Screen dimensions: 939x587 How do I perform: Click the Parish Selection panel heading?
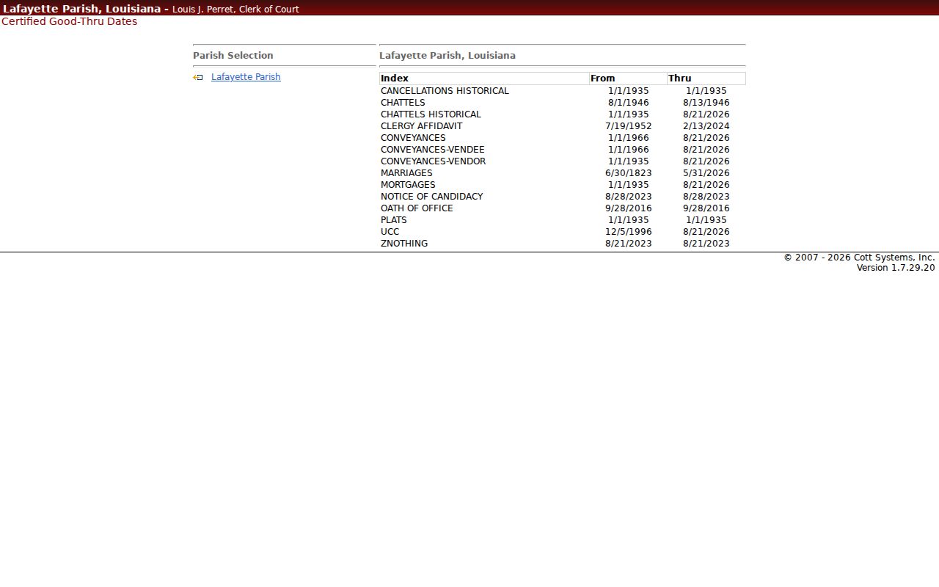[233, 56]
